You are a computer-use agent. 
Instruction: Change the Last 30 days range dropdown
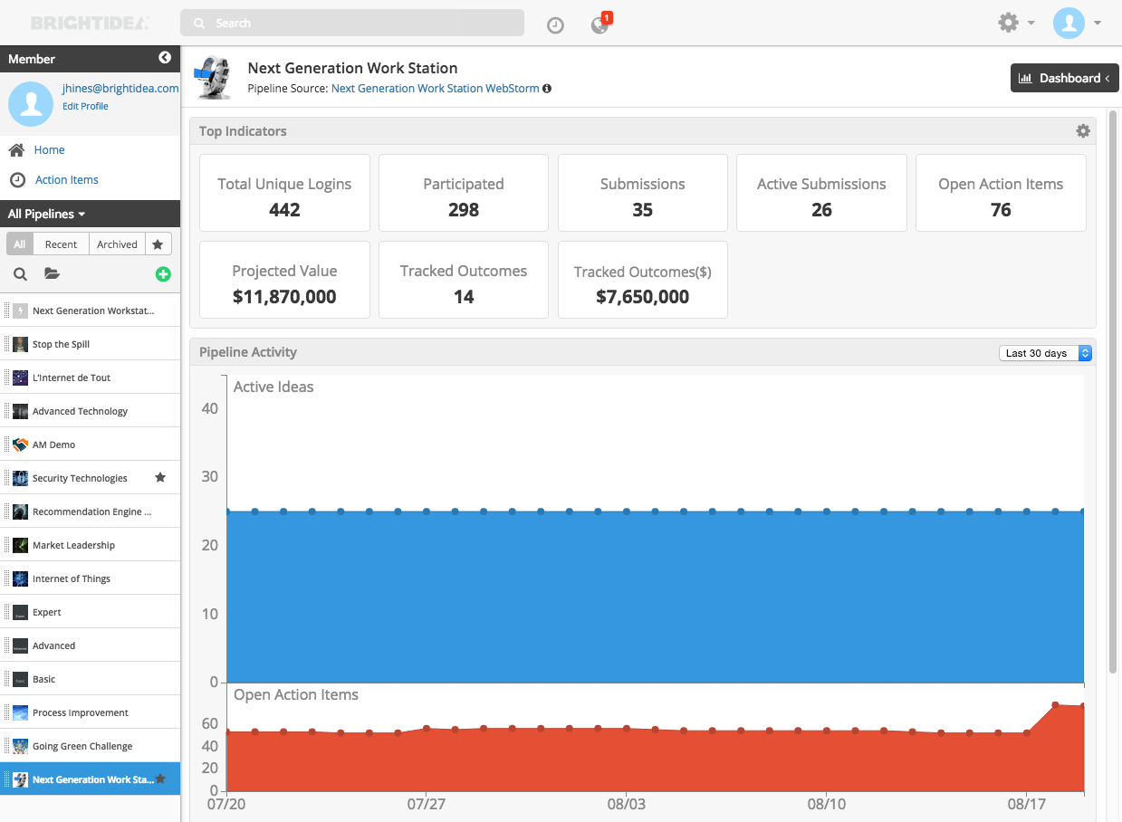click(1045, 353)
